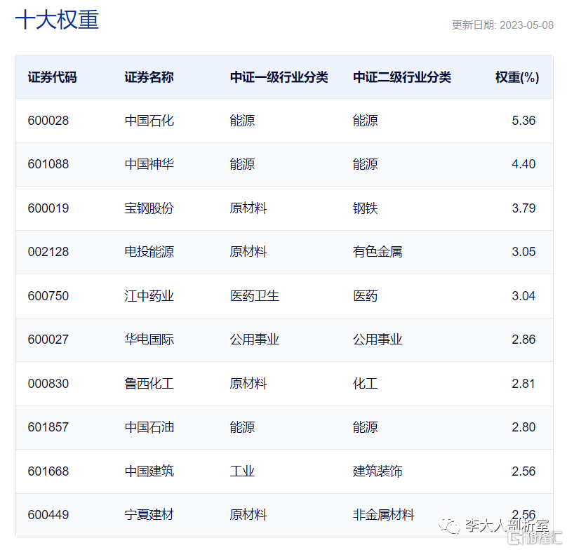This screenshot has width=567, height=550.
Task: Click the 十大权重 section heading
Action: pyautogui.click(x=57, y=19)
